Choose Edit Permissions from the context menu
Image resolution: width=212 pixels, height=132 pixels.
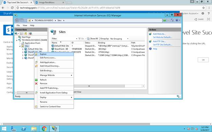[x=54, y=58]
